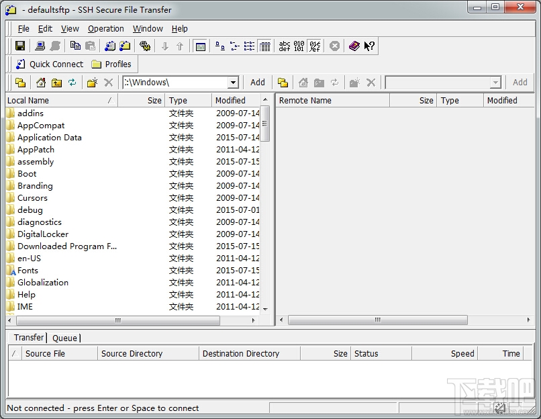This screenshot has height=419, width=541.
Task: Switch to List view icon
Action: 250,46
